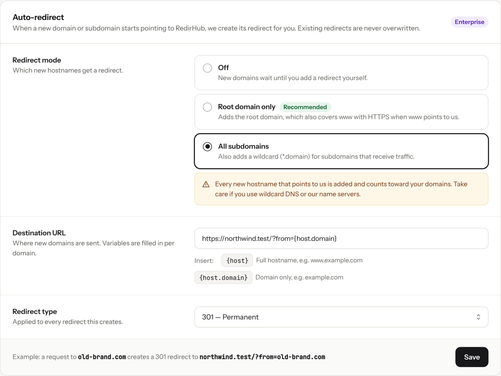Click 'Also adds a wildcard' description
Screen dimensions: 501x376
[x=316, y=156]
